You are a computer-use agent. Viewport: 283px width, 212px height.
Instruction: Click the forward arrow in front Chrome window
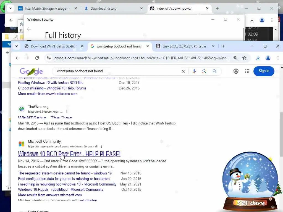click(x=27, y=58)
